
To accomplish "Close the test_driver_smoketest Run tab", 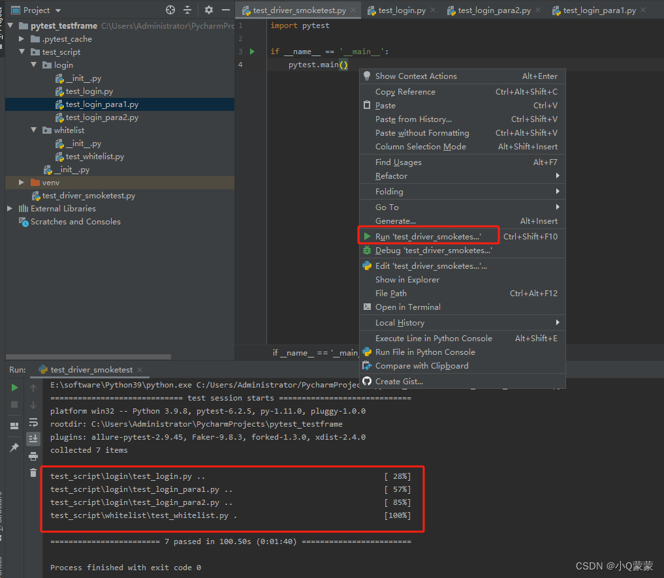I will point(140,370).
